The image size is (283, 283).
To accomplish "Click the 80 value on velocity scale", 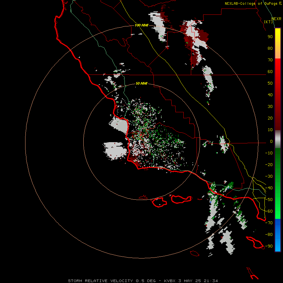I will click(x=270, y=48).
